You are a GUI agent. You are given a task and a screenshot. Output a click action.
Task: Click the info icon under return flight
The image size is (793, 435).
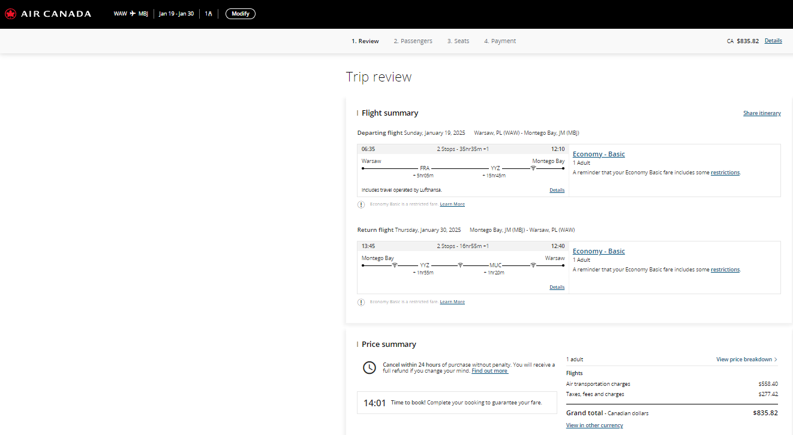[361, 302]
